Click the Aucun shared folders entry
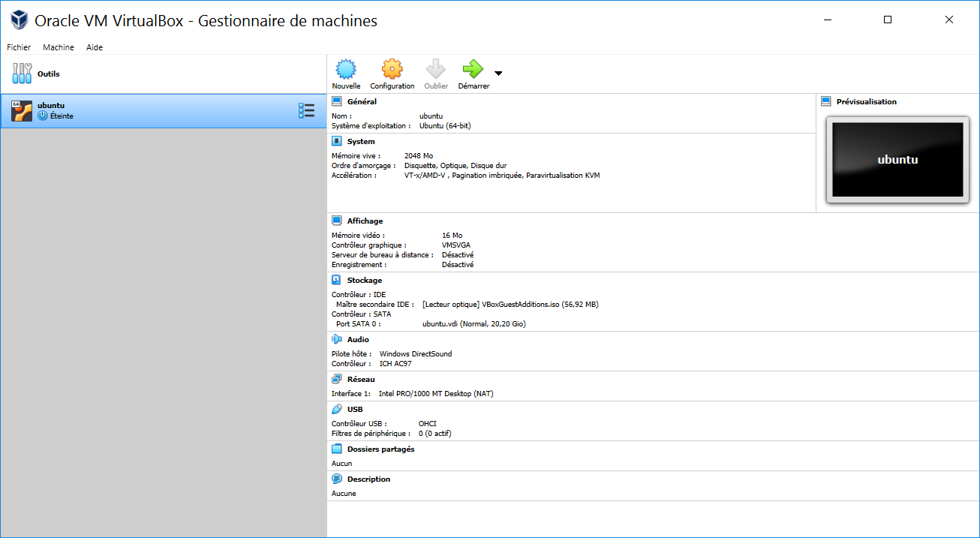The width and height of the screenshot is (980, 538). coord(341,463)
